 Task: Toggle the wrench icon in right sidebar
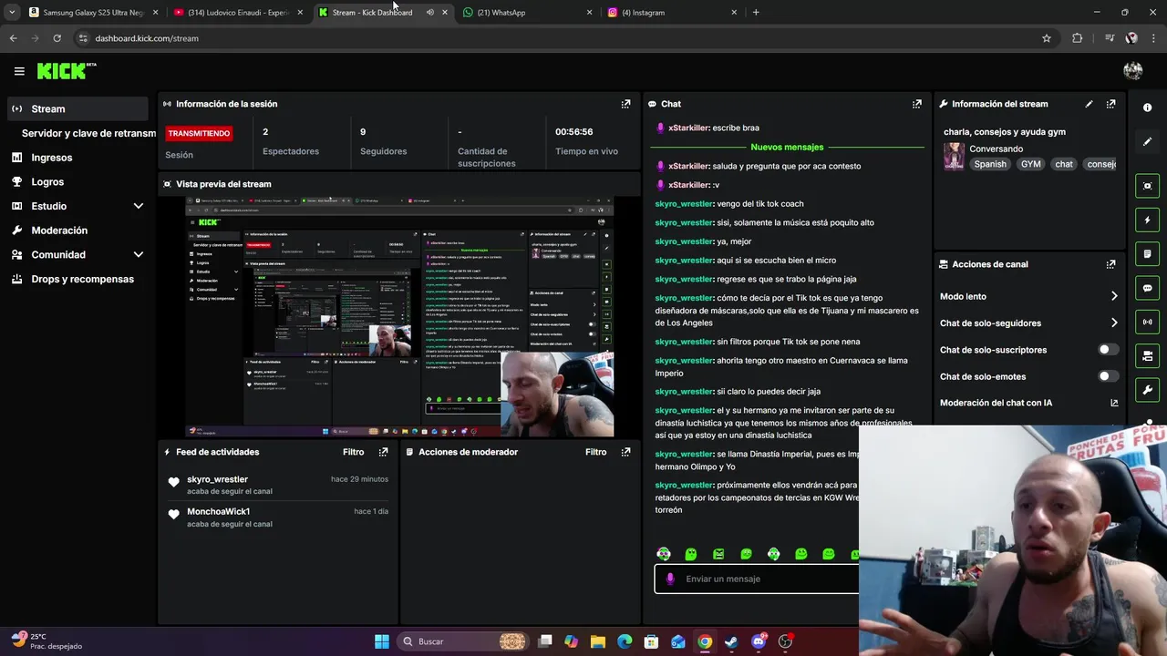(1147, 390)
